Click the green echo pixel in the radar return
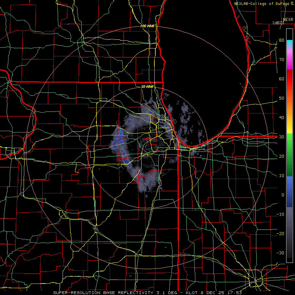Viewport: 295px width, 295px height. (121, 133)
